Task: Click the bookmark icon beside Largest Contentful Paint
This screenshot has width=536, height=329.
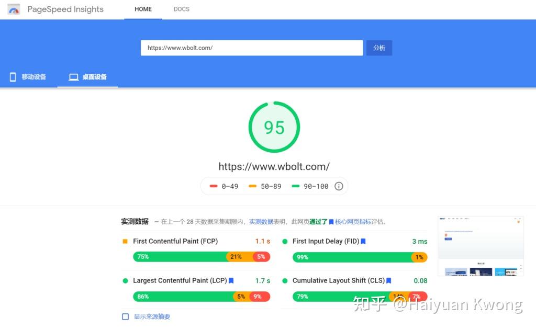Action: [x=231, y=280]
